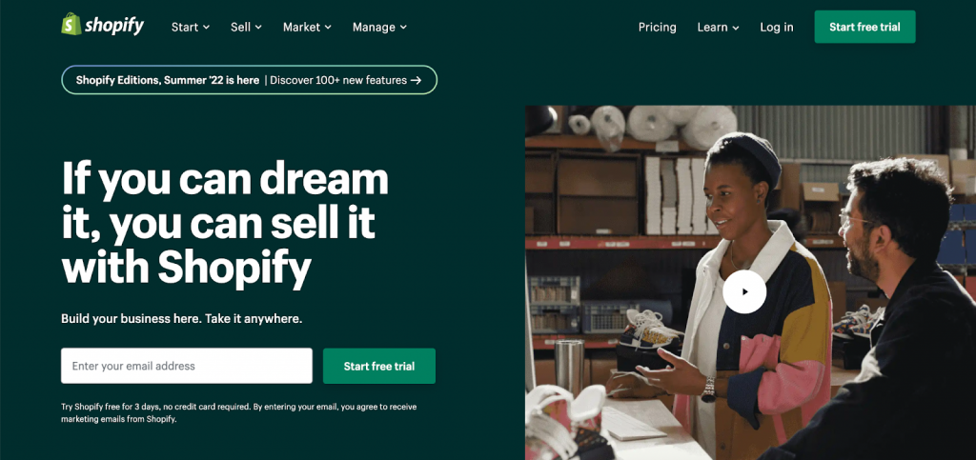Play the hero video with play button
This screenshot has height=460, width=976.
(744, 291)
